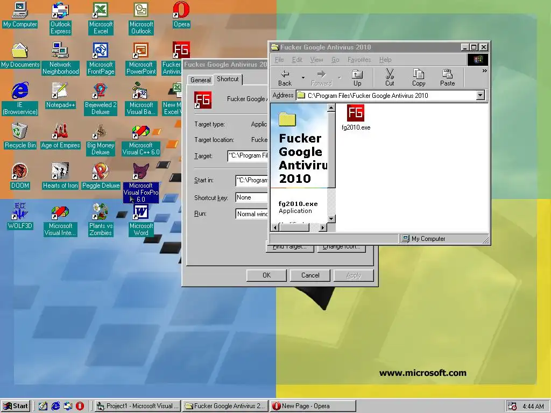Screen dimensions: 551x413
Task: Click Internet Explorer quick launch icon
Action: click(x=55, y=406)
